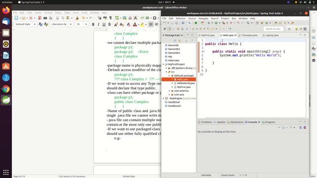
Task: Minimize the Package Explorer view
Action: (x=188, y=35)
